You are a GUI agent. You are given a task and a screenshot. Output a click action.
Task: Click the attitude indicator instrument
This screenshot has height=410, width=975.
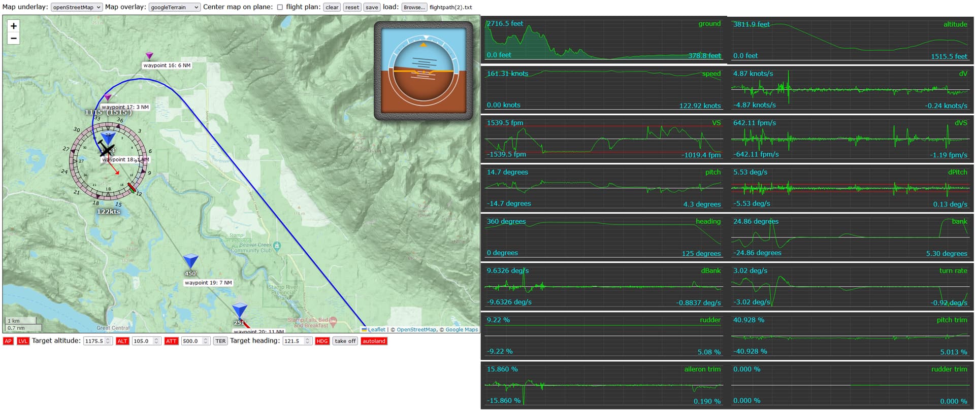point(424,71)
